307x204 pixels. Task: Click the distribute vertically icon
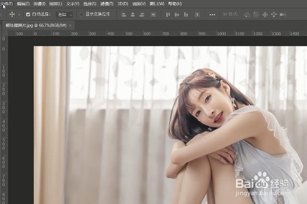click(153, 15)
